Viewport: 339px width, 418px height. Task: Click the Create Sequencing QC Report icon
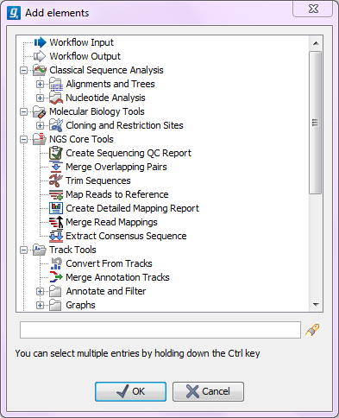click(56, 153)
